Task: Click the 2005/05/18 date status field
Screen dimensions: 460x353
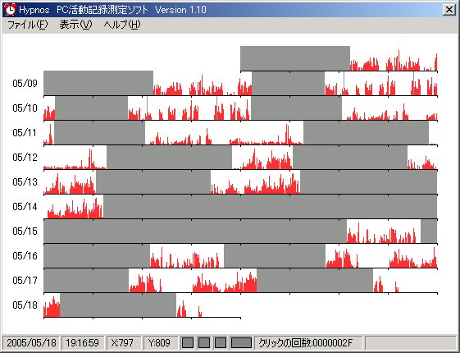Action: pyautogui.click(x=31, y=342)
